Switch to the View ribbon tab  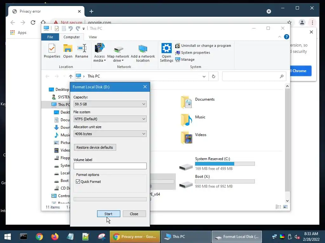tap(93, 37)
